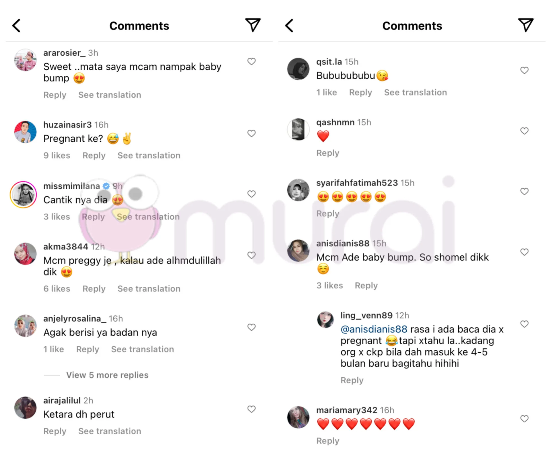Open share icon in left Comments header
Image resolution: width=551 pixels, height=451 pixels.
click(253, 25)
